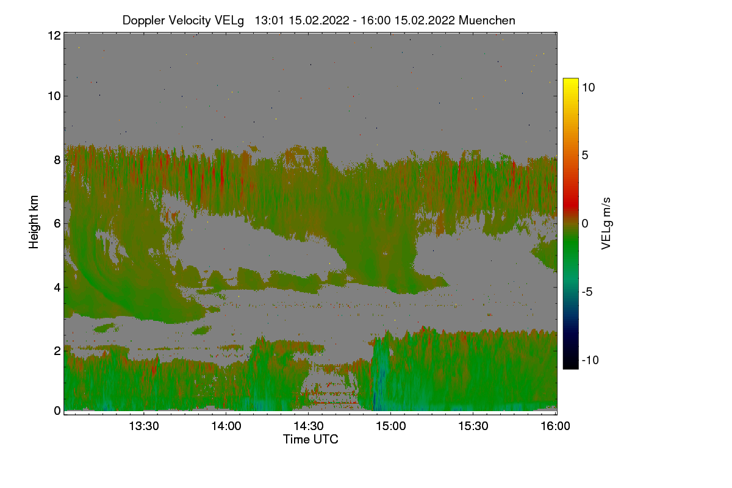This screenshot has height=488, width=732.
Task: Click the time tick label '15:00'
Action: point(391,426)
